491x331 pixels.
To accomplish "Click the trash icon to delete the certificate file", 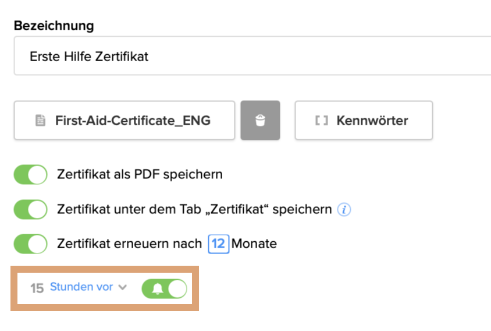I will 260,121.
